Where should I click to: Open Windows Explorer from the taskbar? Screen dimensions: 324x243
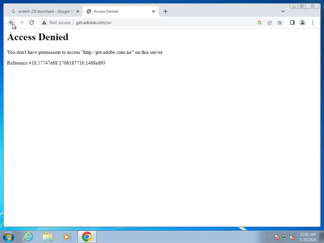pyautogui.click(x=48, y=237)
